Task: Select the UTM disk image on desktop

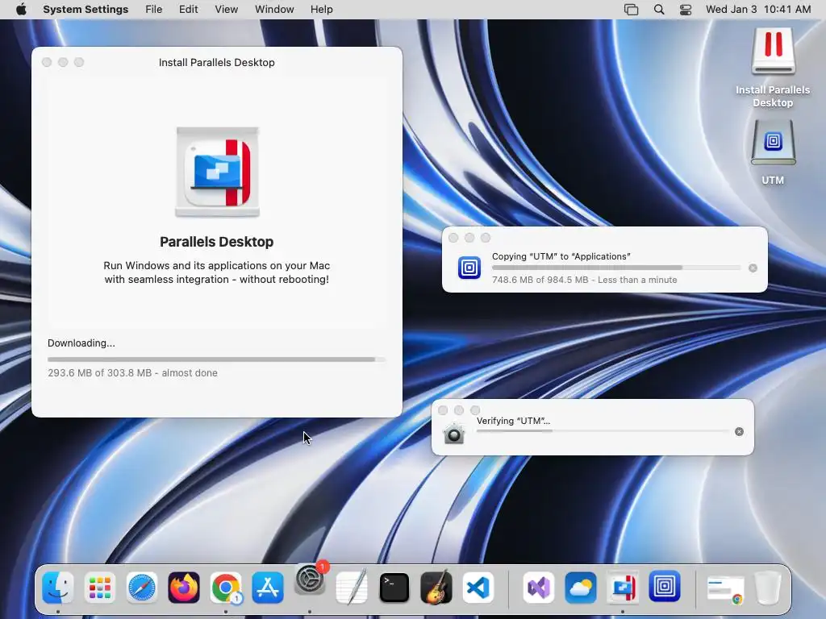Action: click(x=773, y=152)
